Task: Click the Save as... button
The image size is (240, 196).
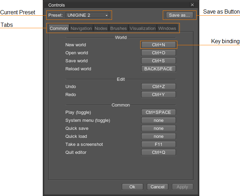Action: point(179,15)
